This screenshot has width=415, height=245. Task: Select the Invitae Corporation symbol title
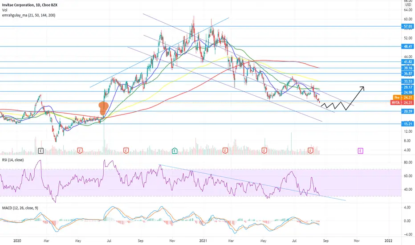pos(30,5)
